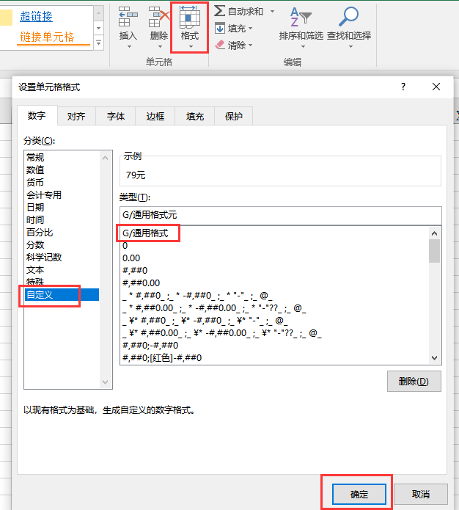Viewport: 459px width, 510px height.
Task: Switch to the 字体 tab
Action: (116, 116)
